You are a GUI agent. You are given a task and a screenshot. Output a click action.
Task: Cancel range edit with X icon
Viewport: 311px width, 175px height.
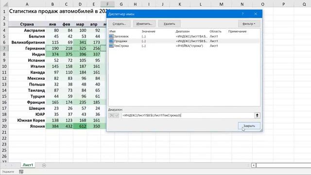pyautogui.click(x=111, y=115)
